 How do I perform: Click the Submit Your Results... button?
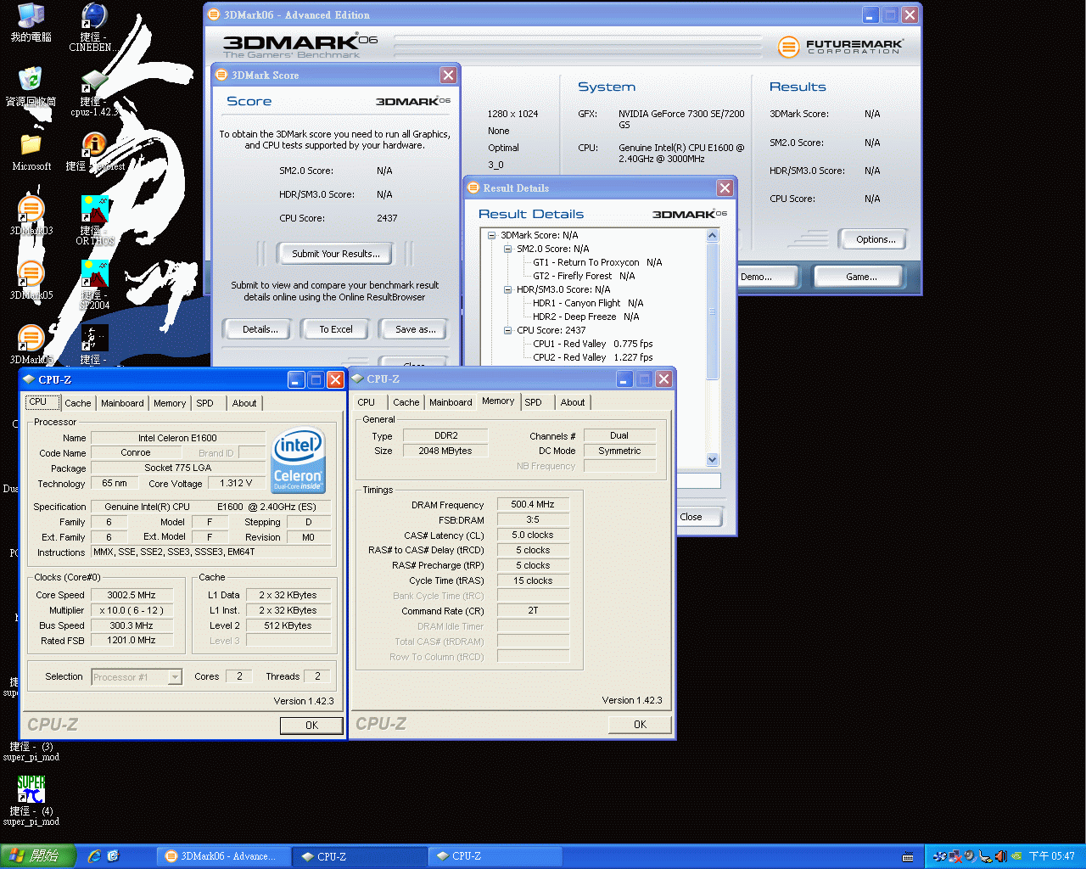click(336, 254)
